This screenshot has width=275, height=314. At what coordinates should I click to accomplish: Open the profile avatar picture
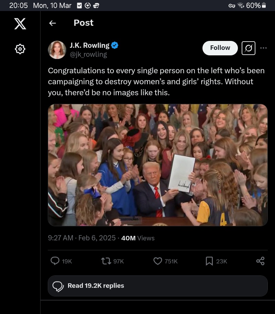pos(57,50)
